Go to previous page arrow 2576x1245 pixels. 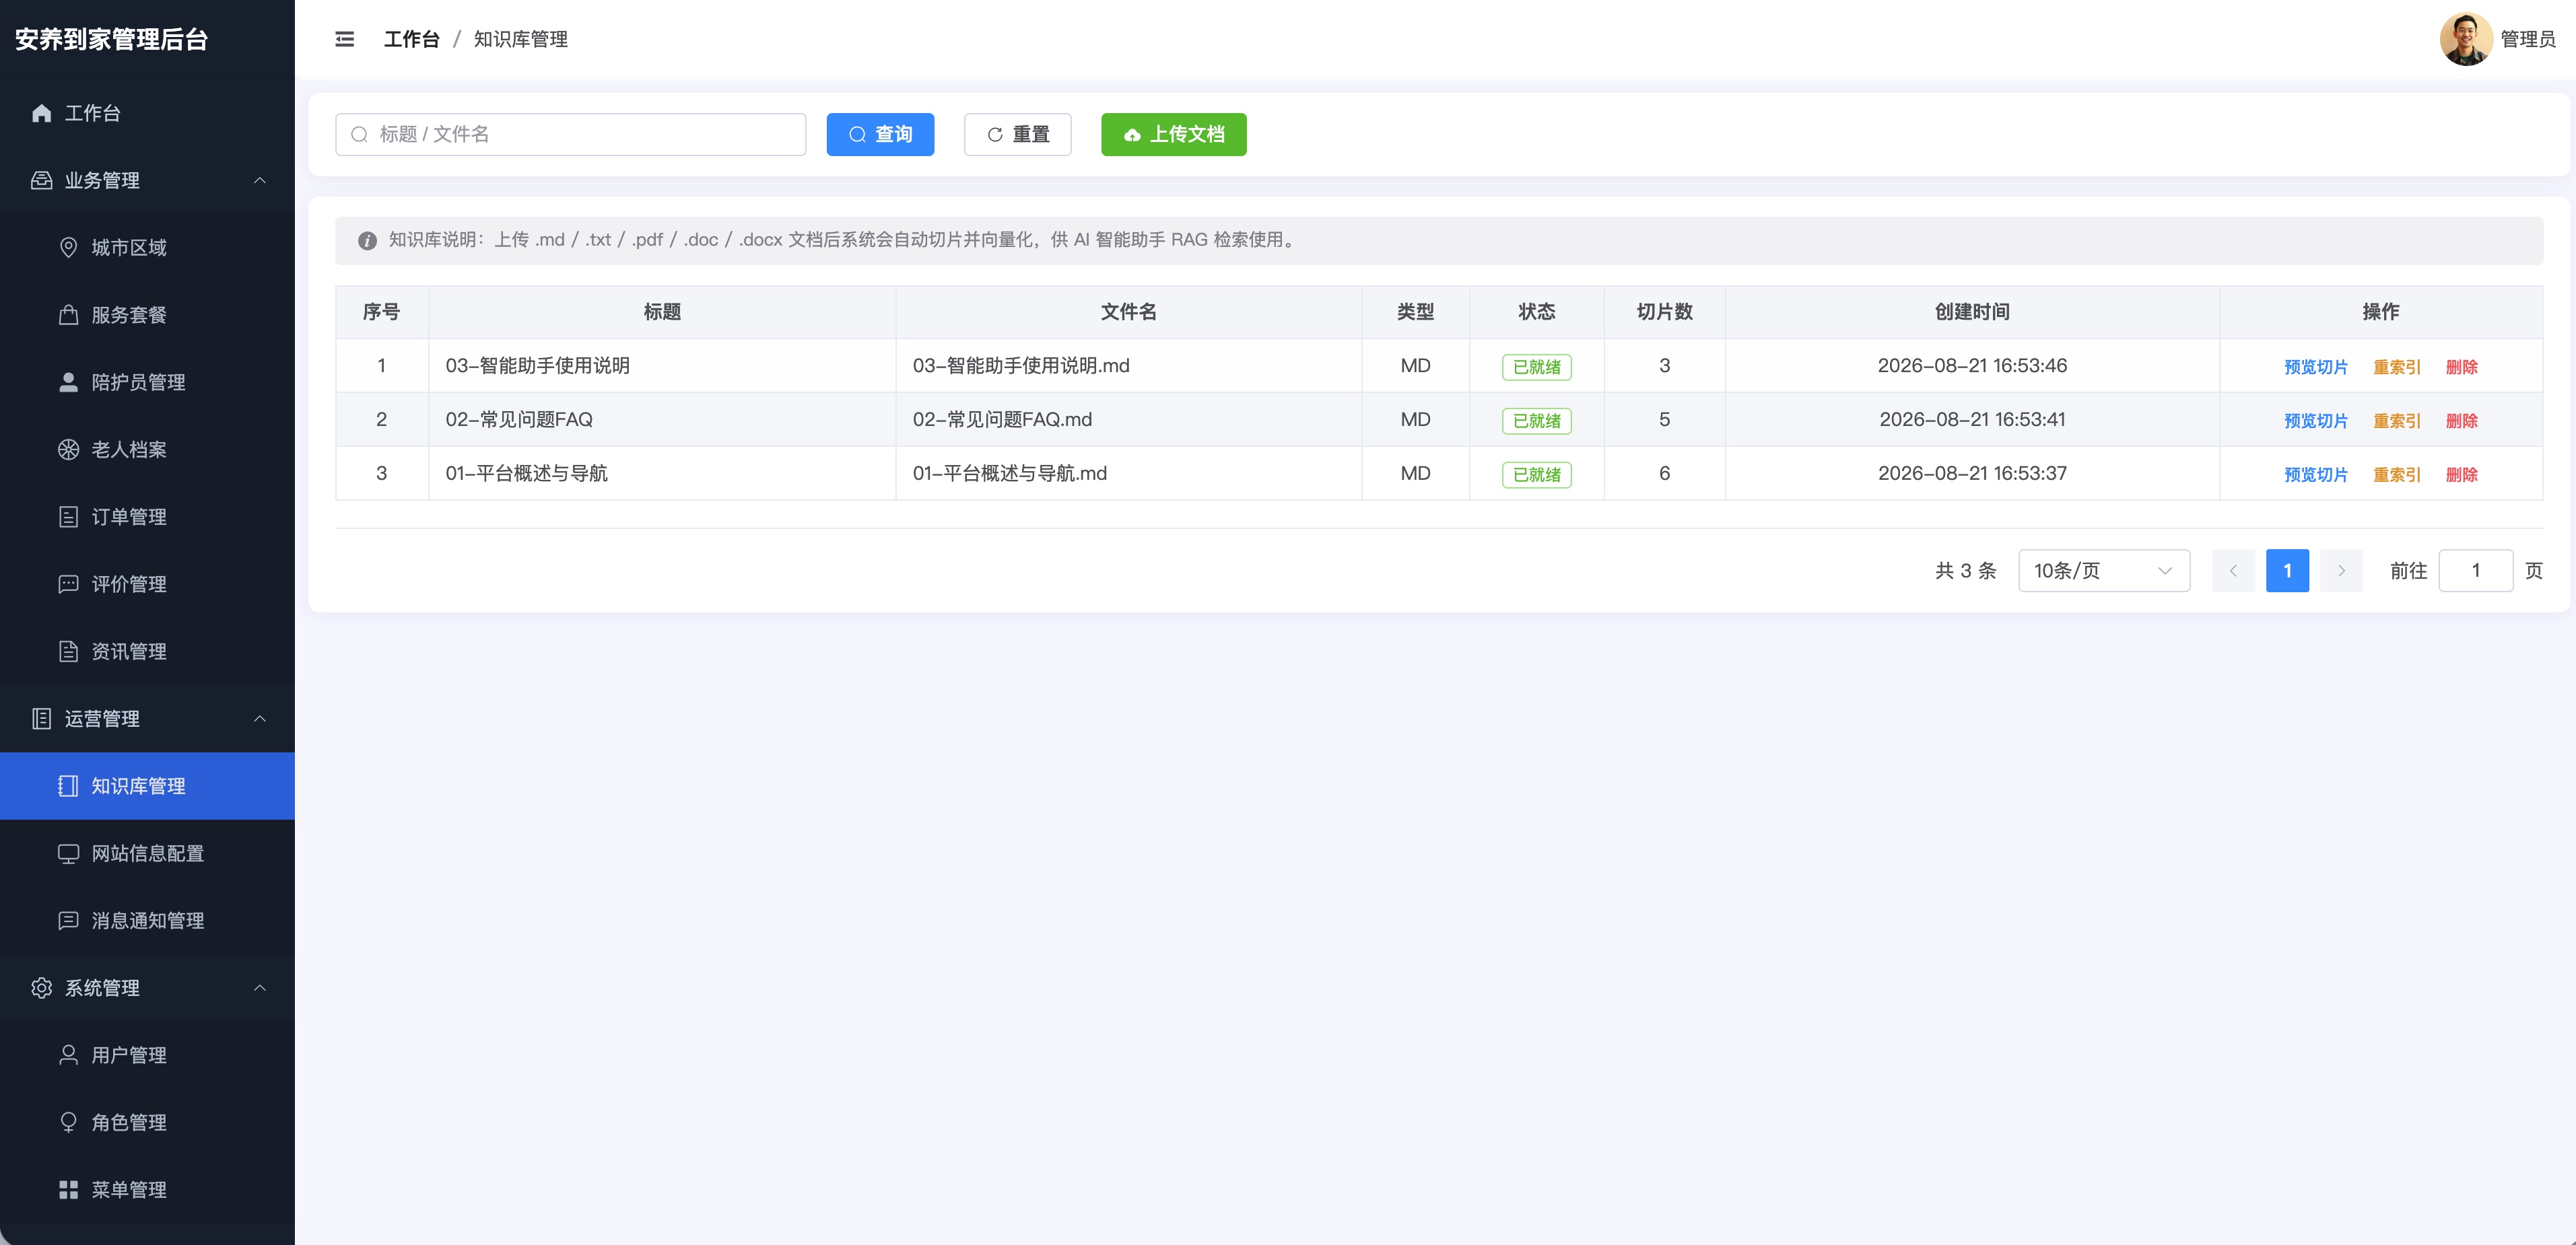pyautogui.click(x=2233, y=571)
